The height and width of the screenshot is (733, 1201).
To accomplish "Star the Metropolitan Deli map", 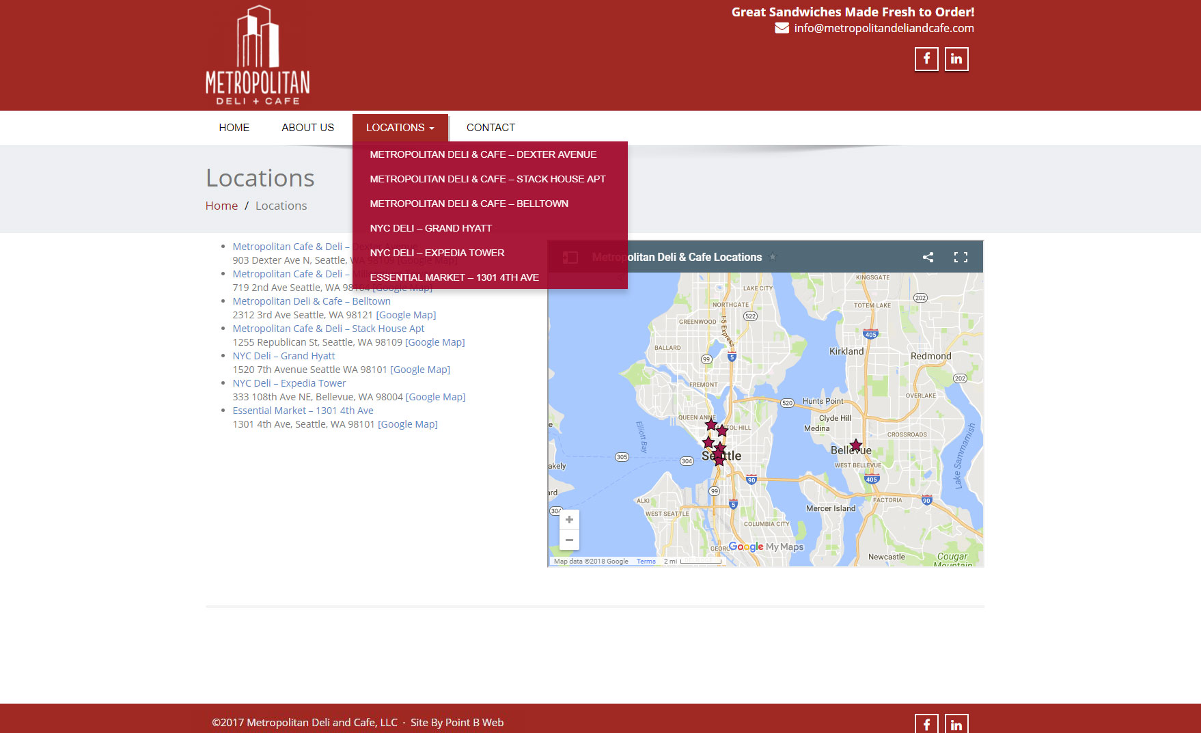I will 773,257.
